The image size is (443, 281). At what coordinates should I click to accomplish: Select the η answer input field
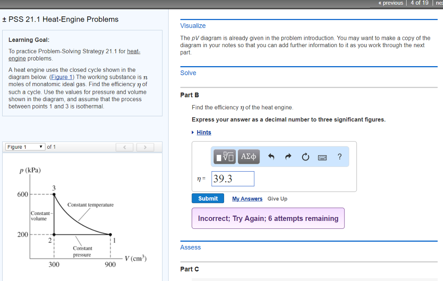point(233,179)
